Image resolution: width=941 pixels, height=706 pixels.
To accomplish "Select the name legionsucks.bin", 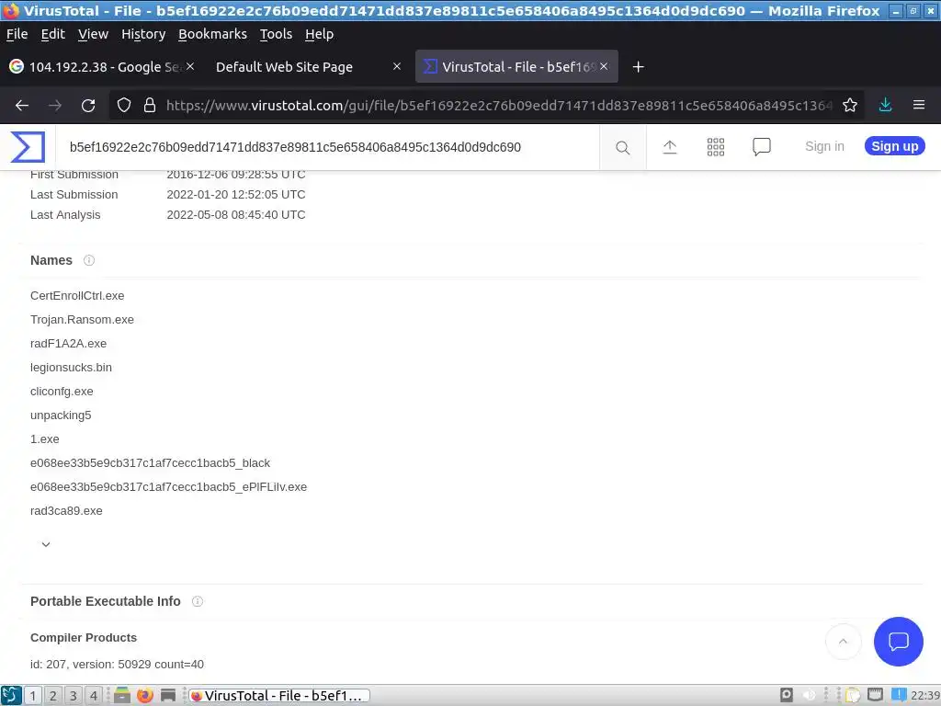I will [71, 368].
